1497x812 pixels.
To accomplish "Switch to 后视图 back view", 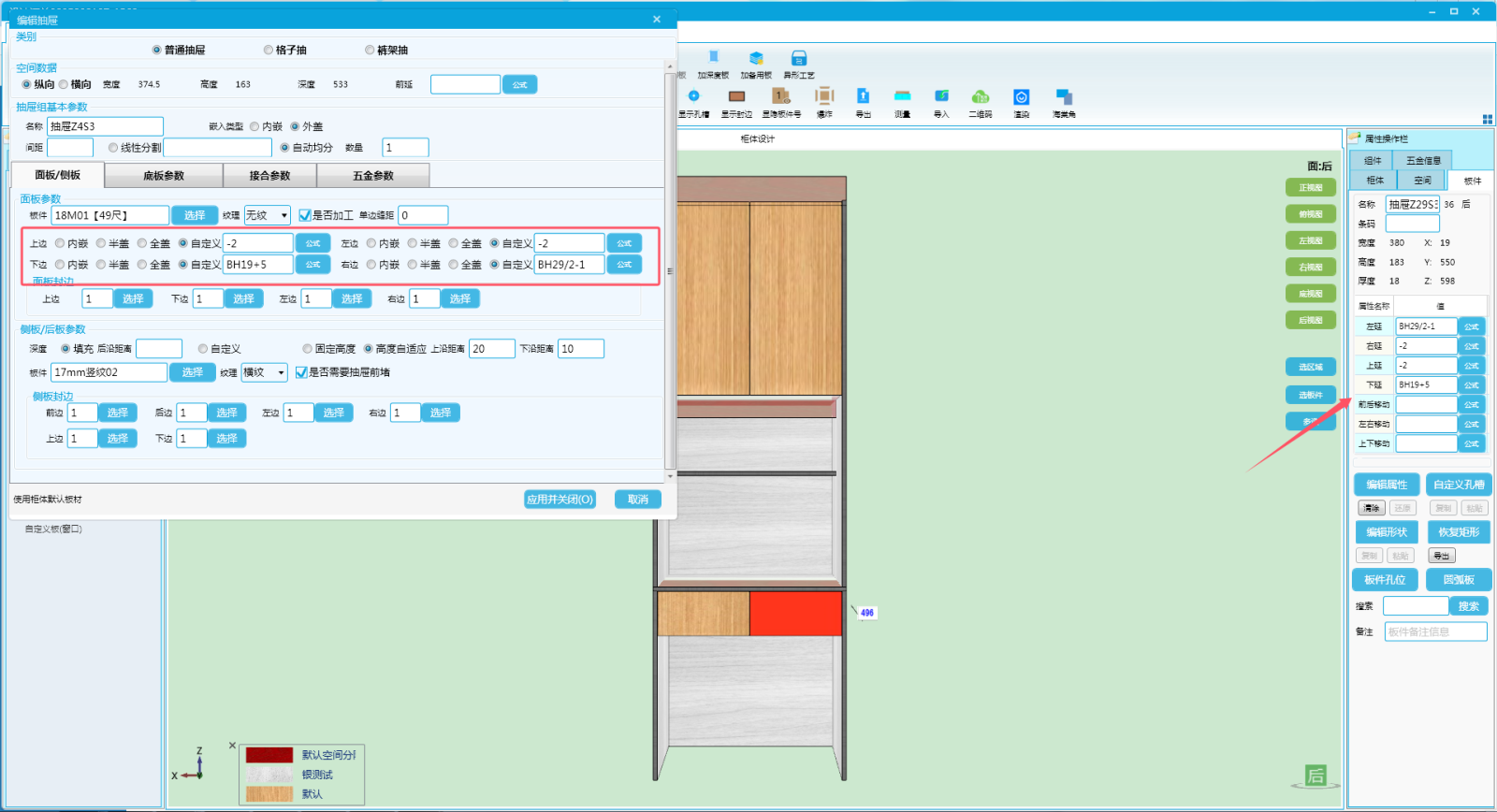I will pyautogui.click(x=1311, y=320).
